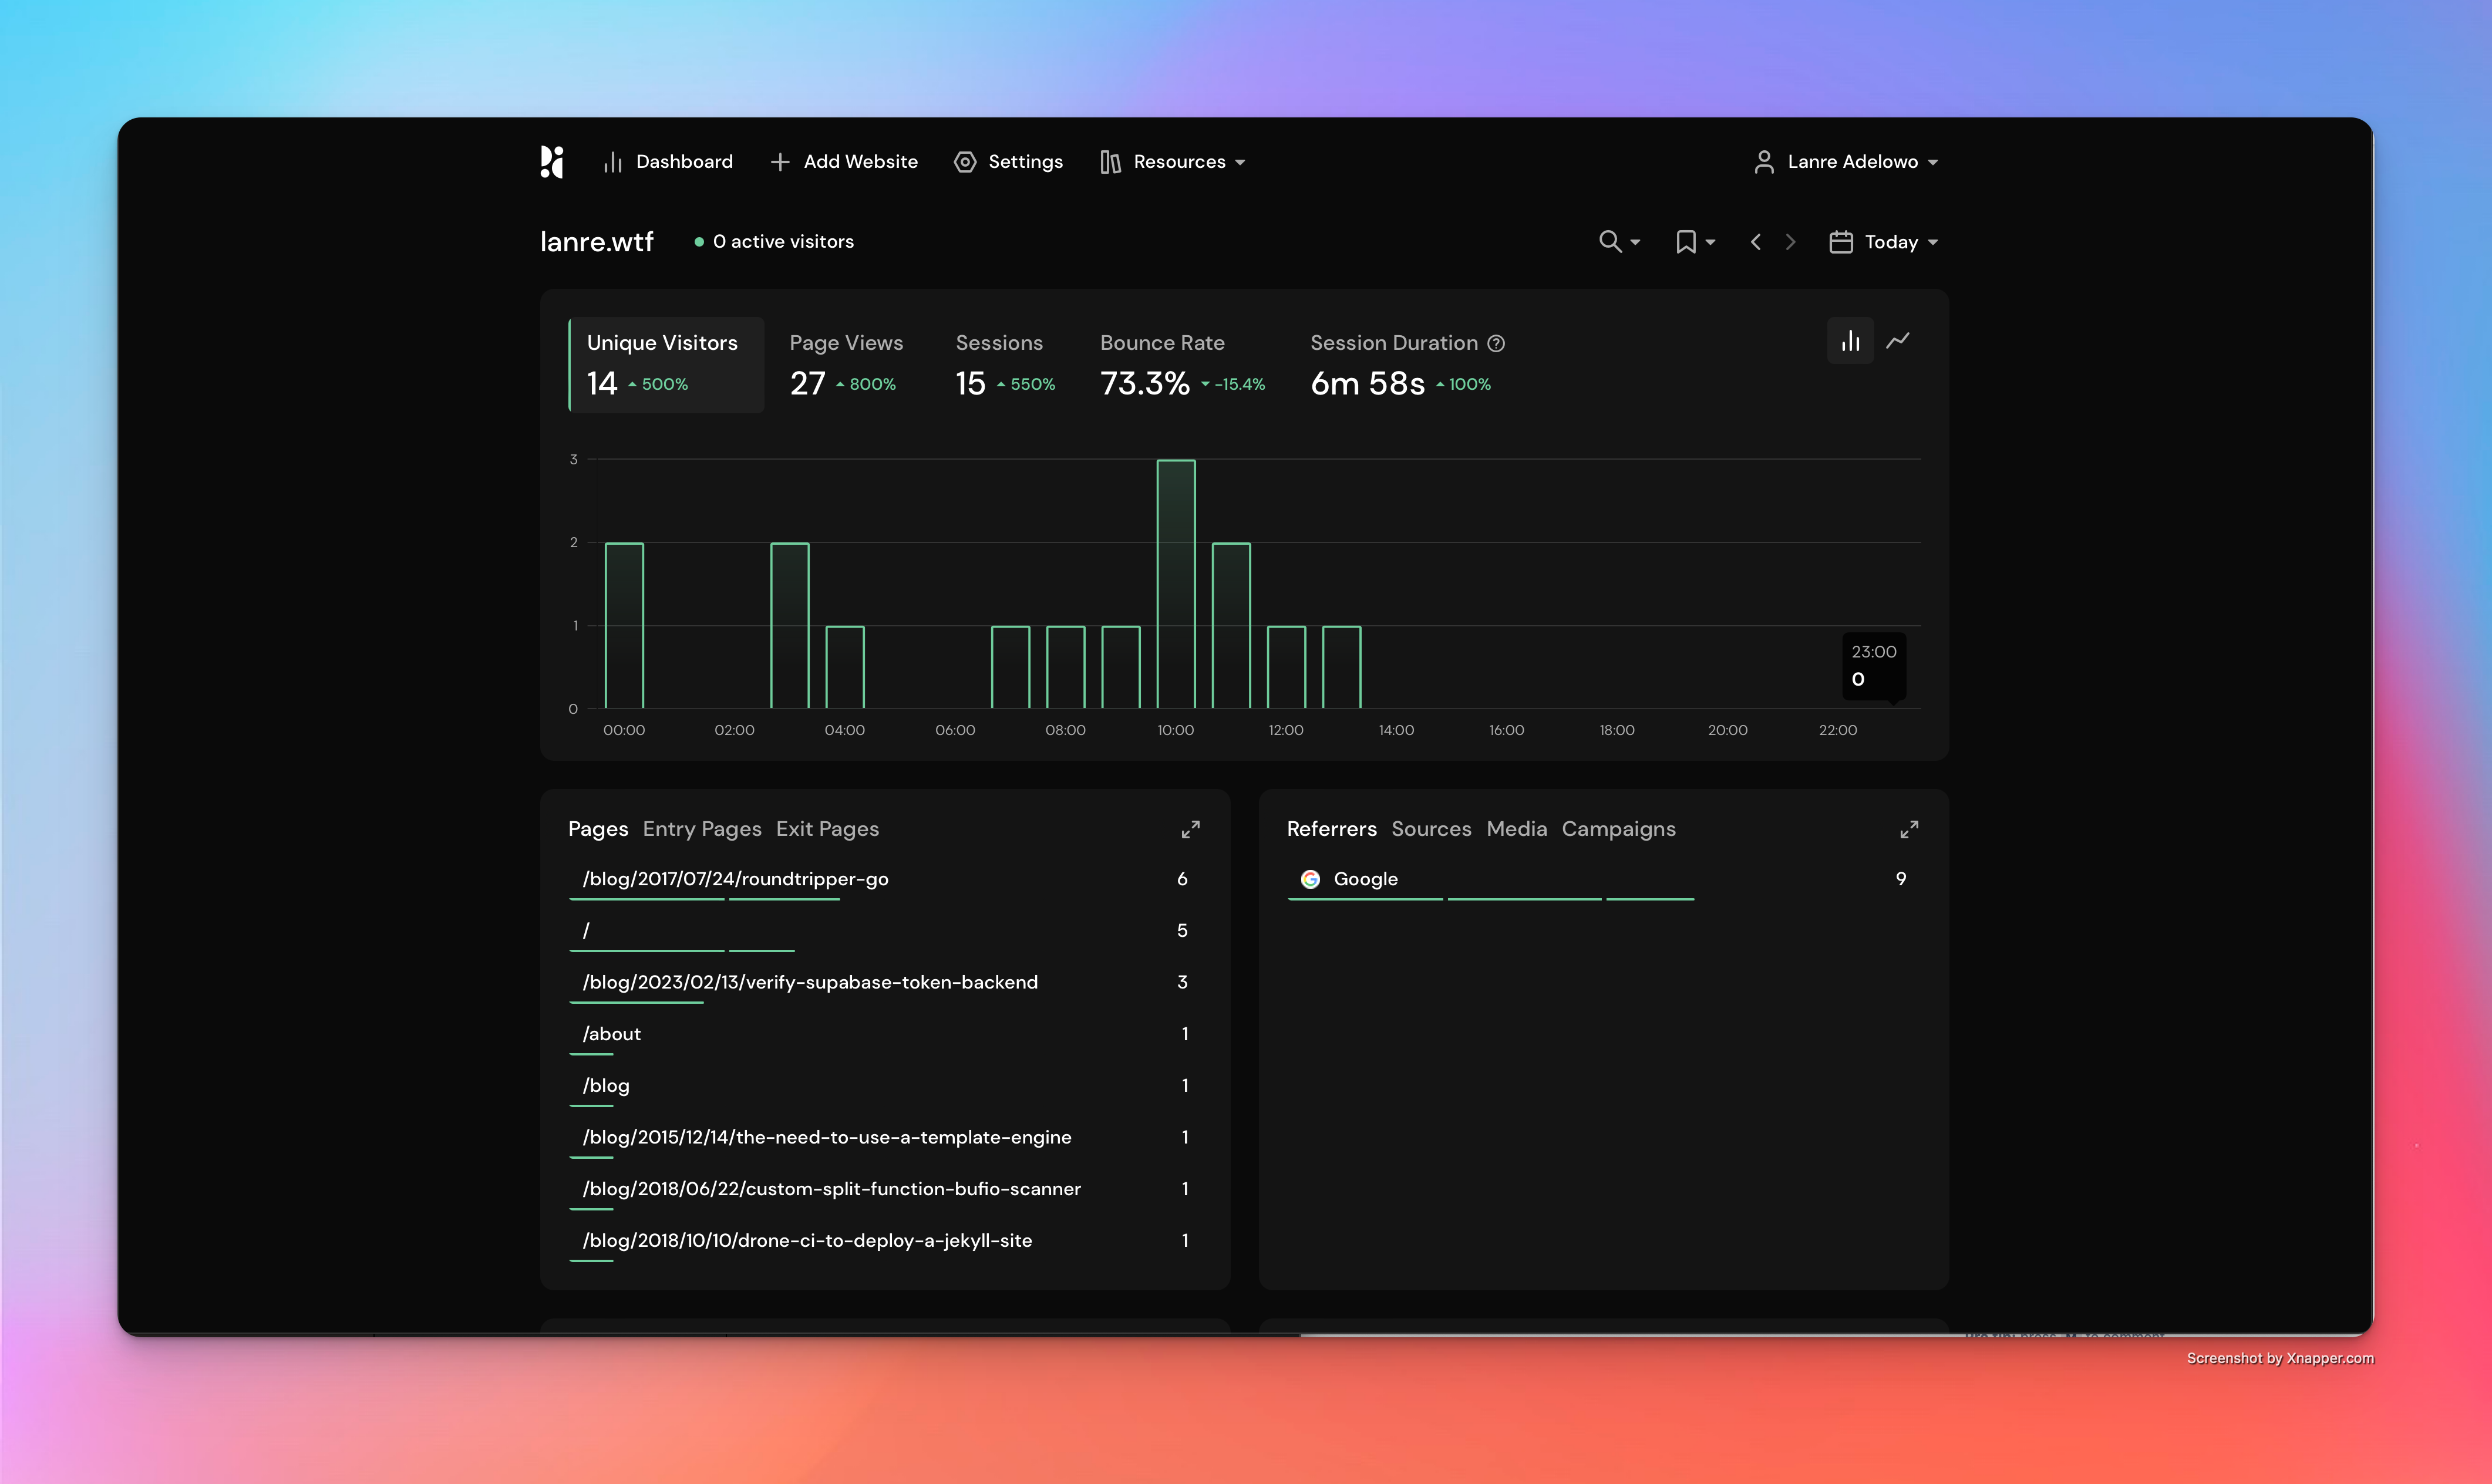2492x1484 pixels.
Task: Switch to the Entry Pages tab
Action: pos(702,829)
